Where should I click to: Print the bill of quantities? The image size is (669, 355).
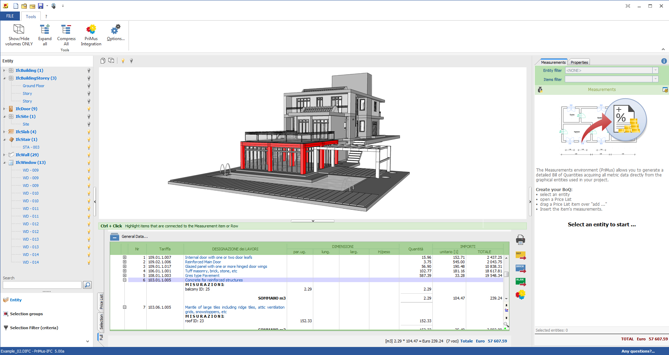point(521,240)
